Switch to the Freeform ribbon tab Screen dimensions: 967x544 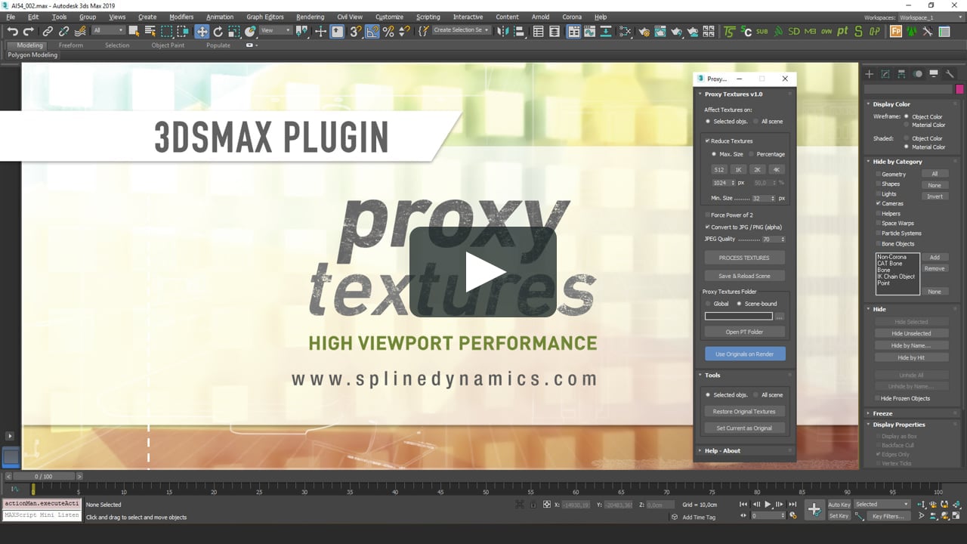pyautogui.click(x=71, y=45)
